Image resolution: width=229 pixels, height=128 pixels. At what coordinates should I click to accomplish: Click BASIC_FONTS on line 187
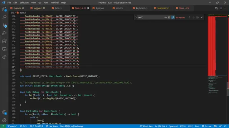(40, 76)
